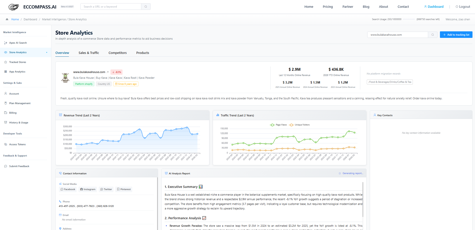Open Blog in top navigation

(x=366, y=7)
